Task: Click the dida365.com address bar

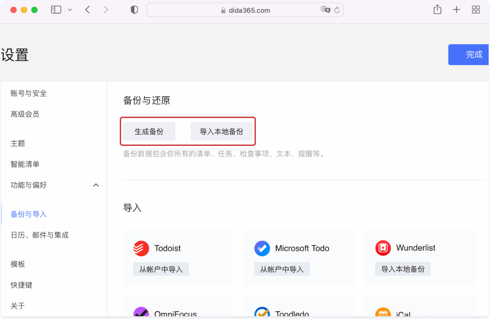Action: click(245, 10)
